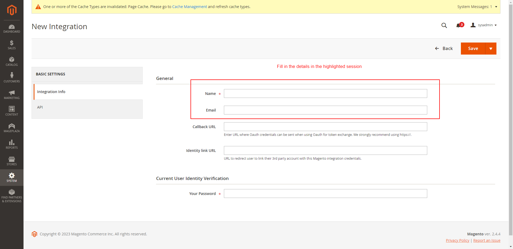Click the Magento logo in sidebar
The height and width of the screenshot is (249, 513).
[12, 10]
